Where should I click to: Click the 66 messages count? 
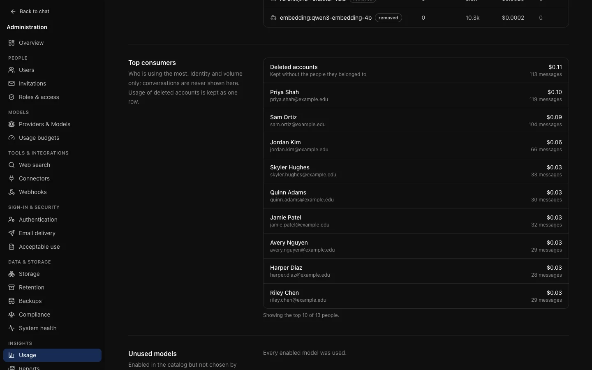tap(546, 150)
